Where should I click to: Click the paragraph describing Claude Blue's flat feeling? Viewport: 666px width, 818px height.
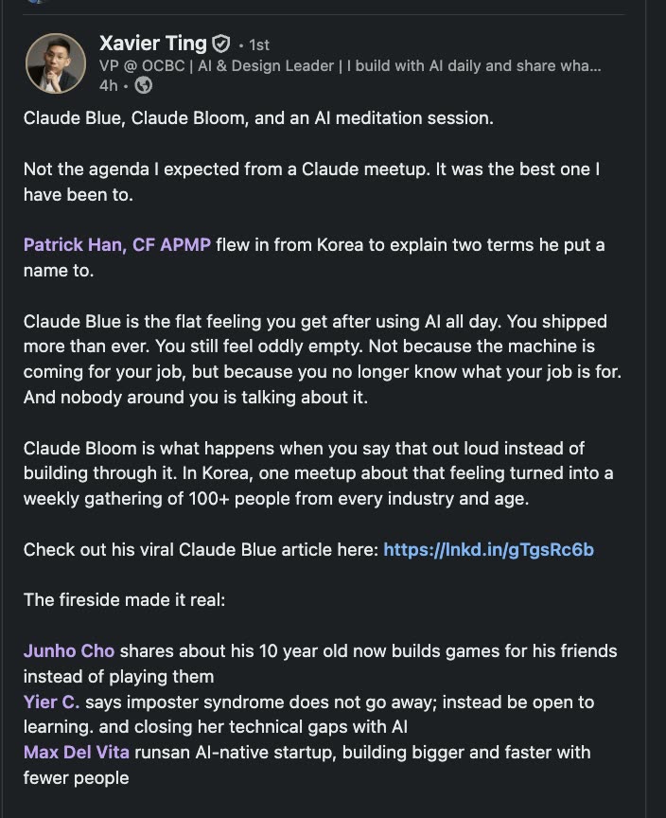point(323,360)
